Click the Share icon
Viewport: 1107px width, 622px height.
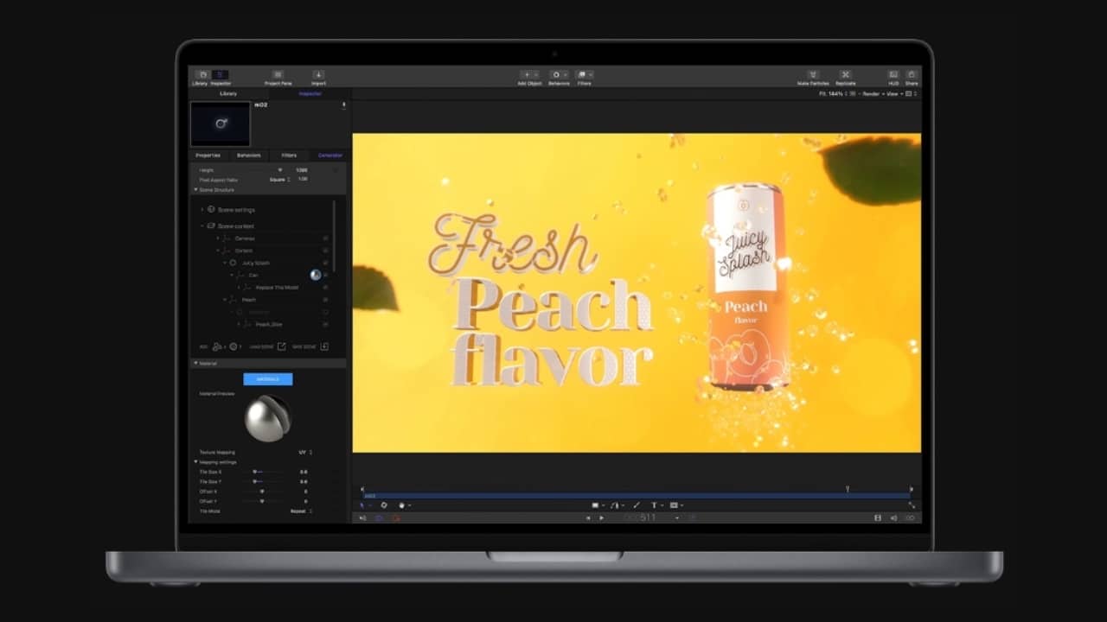point(911,75)
